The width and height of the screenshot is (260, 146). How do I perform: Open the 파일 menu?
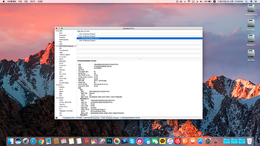click(20, 1)
